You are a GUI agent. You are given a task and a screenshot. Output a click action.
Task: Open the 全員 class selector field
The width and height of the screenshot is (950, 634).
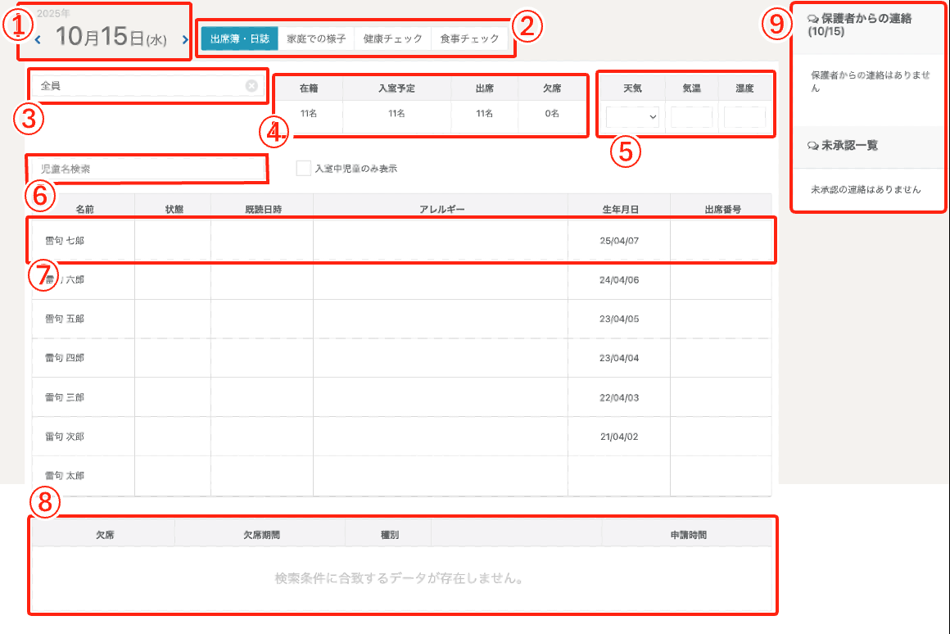tap(139, 85)
